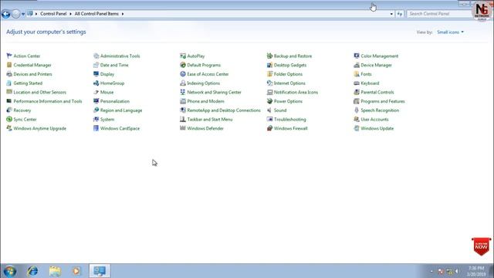Open Windows Media Player taskbar icon
Viewport: 494px width, 278px height.
[76, 271]
